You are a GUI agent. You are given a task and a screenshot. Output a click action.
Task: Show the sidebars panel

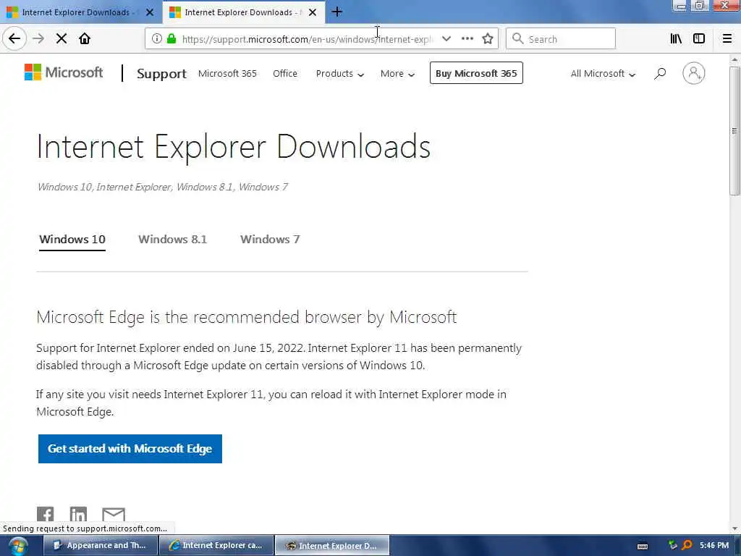click(698, 39)
